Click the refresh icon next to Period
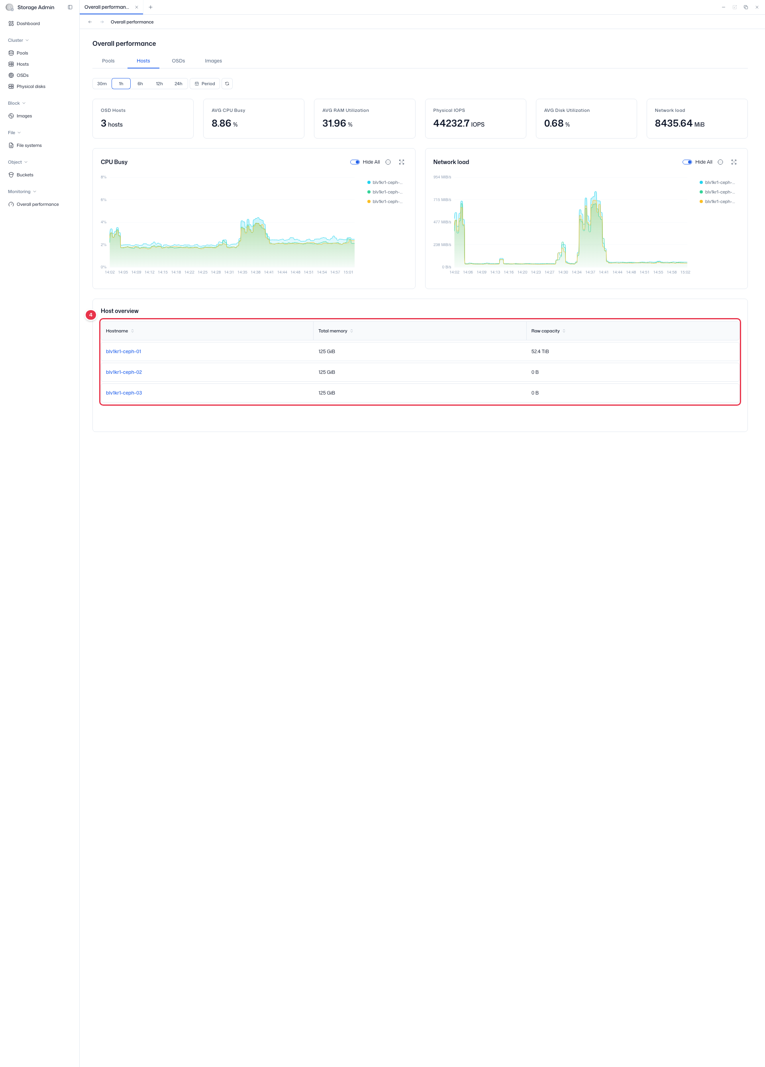The image size is (765, 1067). pos(227,84)
